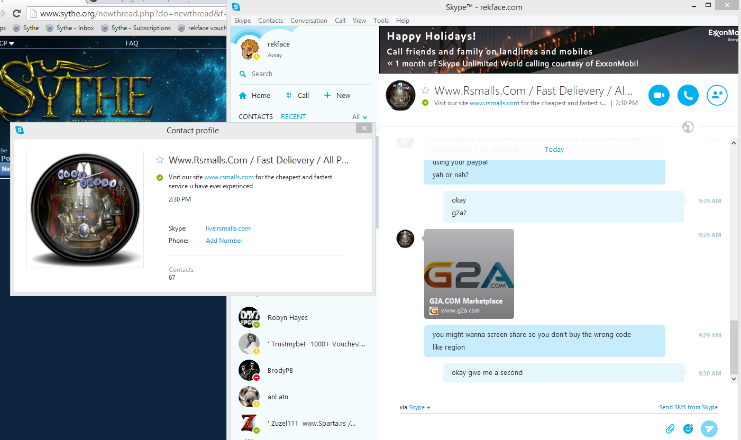Screen dimensions: 741x440
Task: Click the Chrome address bar
Action: tap(127, 14)
